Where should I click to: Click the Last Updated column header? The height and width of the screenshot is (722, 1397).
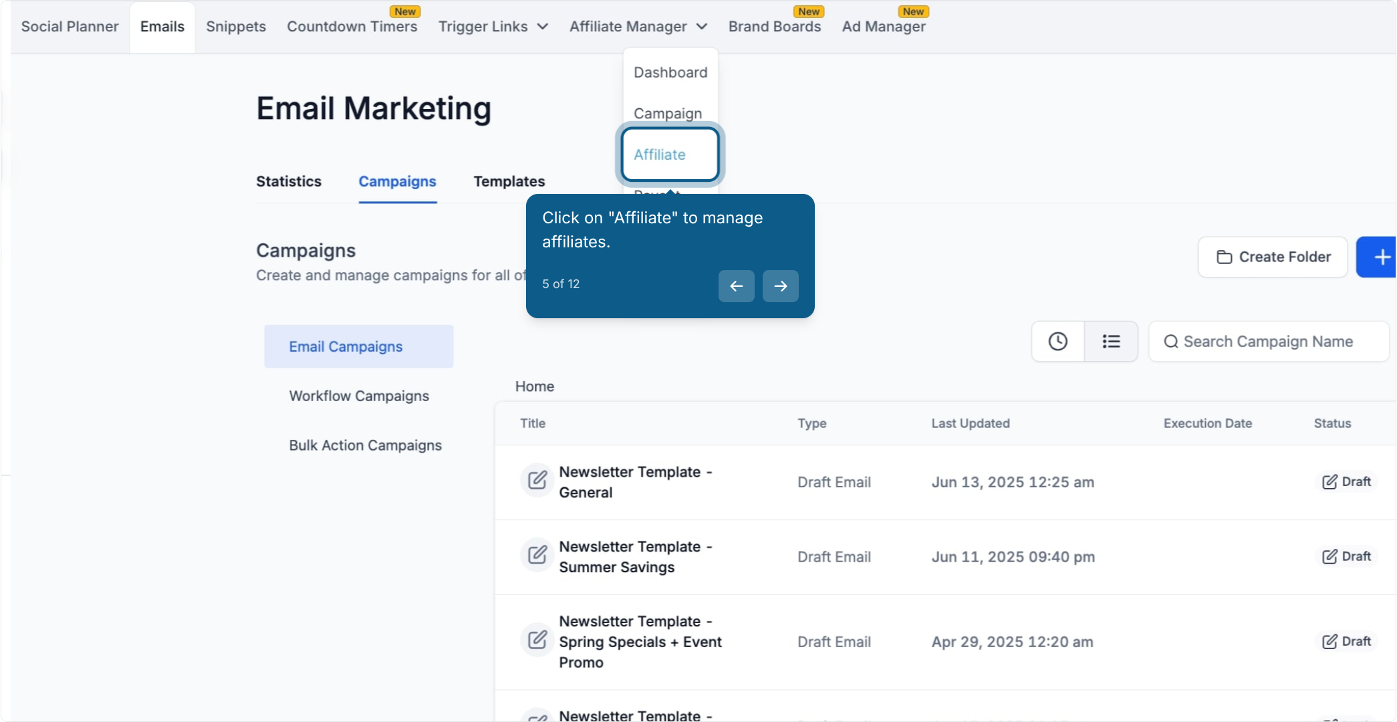point(971,423)
